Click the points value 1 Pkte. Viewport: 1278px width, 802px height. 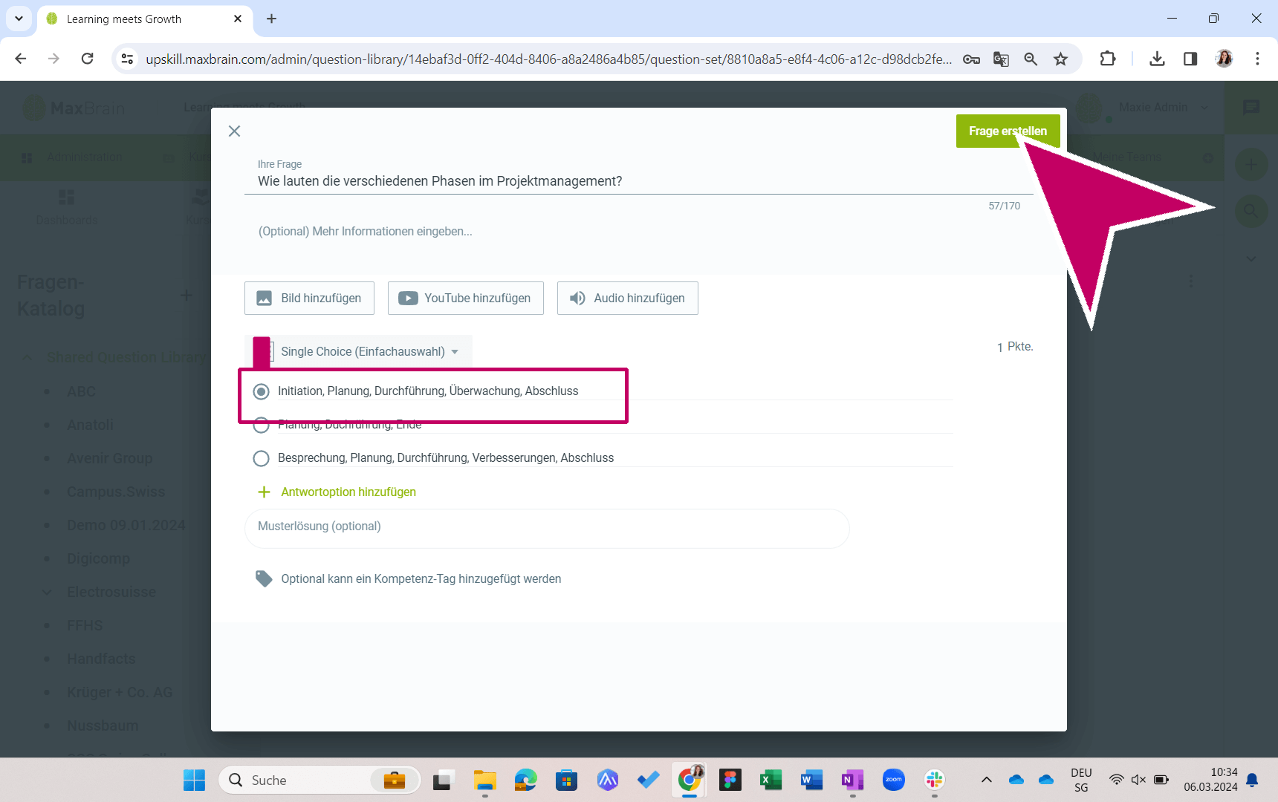click(1015, 347)
